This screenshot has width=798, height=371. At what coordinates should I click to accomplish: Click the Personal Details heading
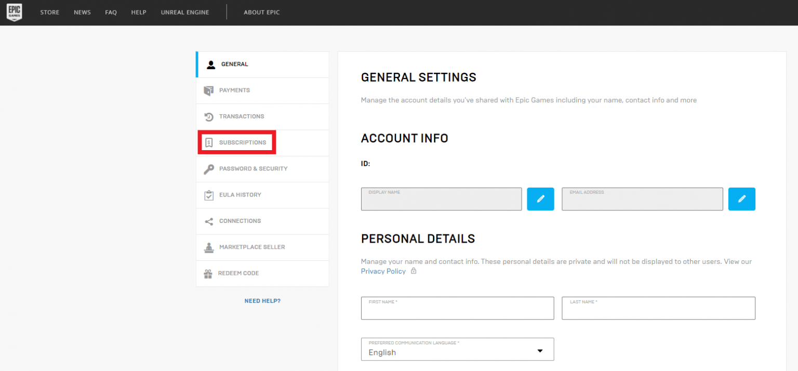pyautogui.click(x=418, y=239)
